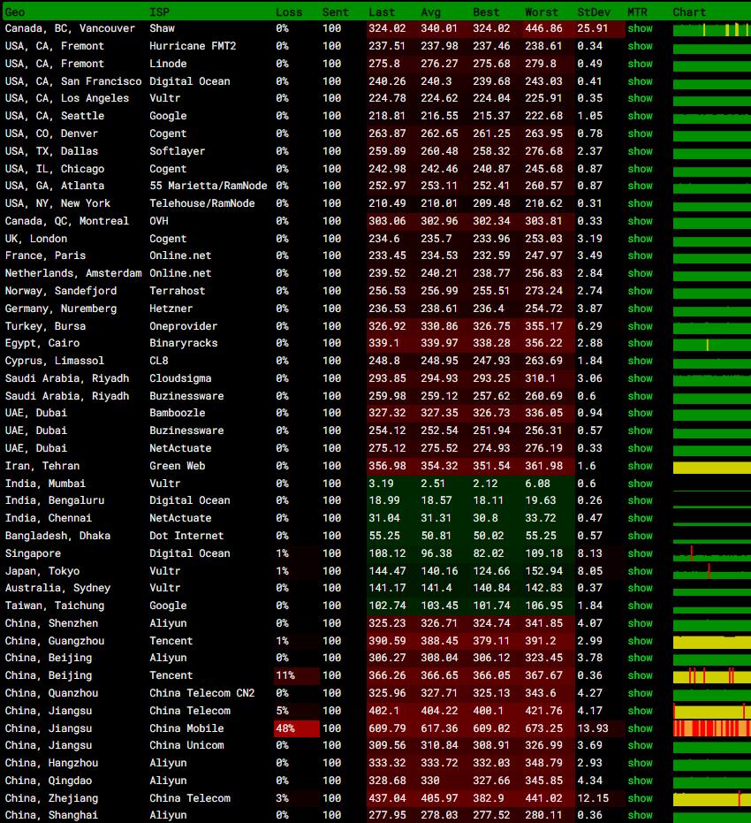This screenshot has height=823, width=751.
Task: Click the Worst column header
Action: click(x=542, y=12)
